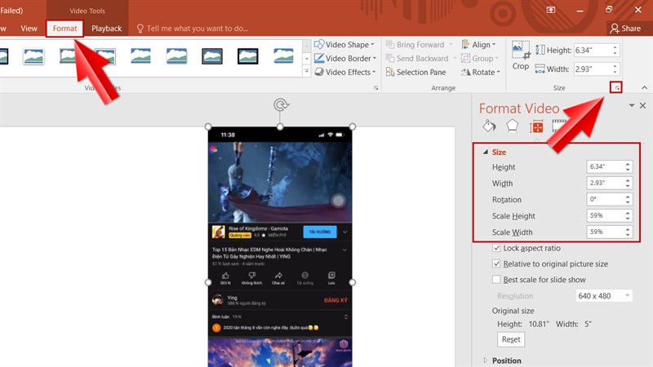Click Tell me what you want to do
The height and width of the screenshot is (367, 653).
pyautogui.click(x=192, y=29)
